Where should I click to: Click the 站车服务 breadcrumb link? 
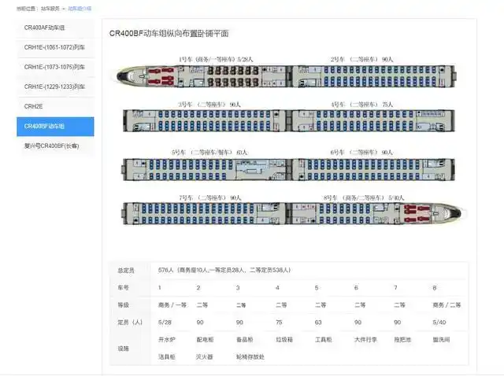click(50, 9)
